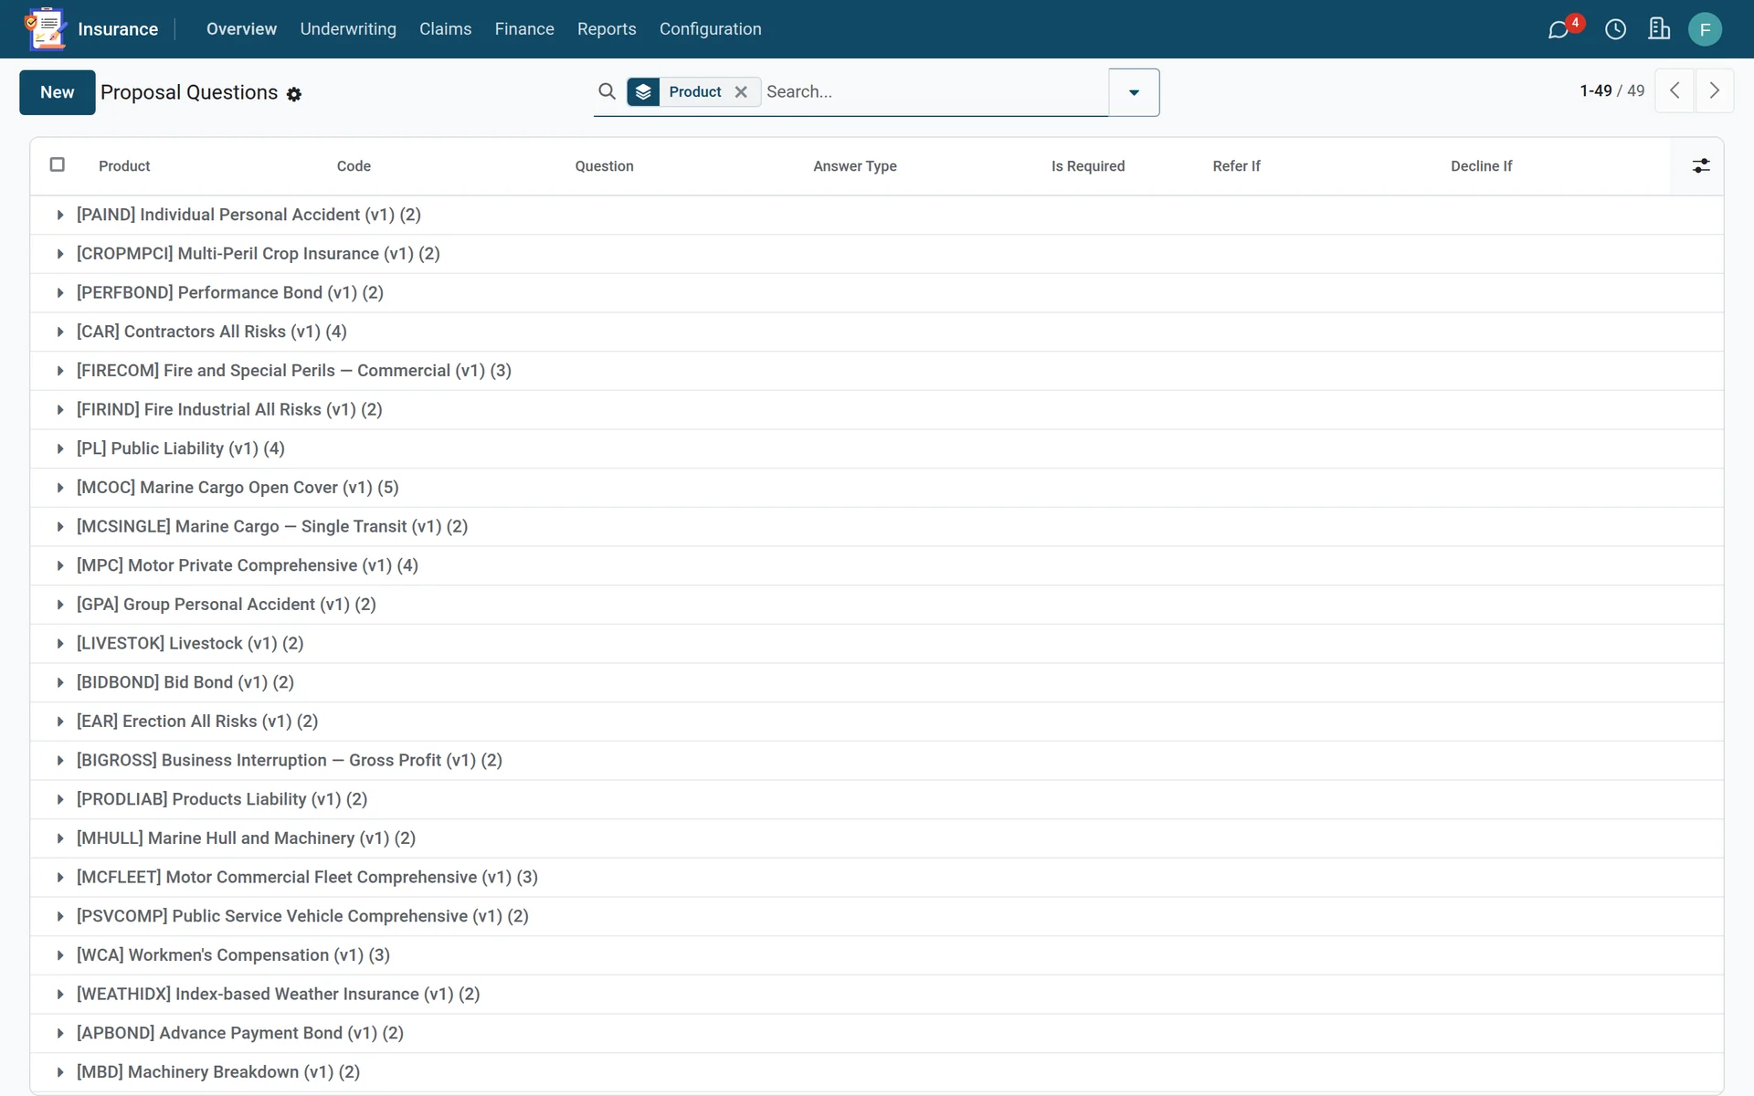Click the New button
This screenshot has width=1754, height=1096.
(58, 92)
